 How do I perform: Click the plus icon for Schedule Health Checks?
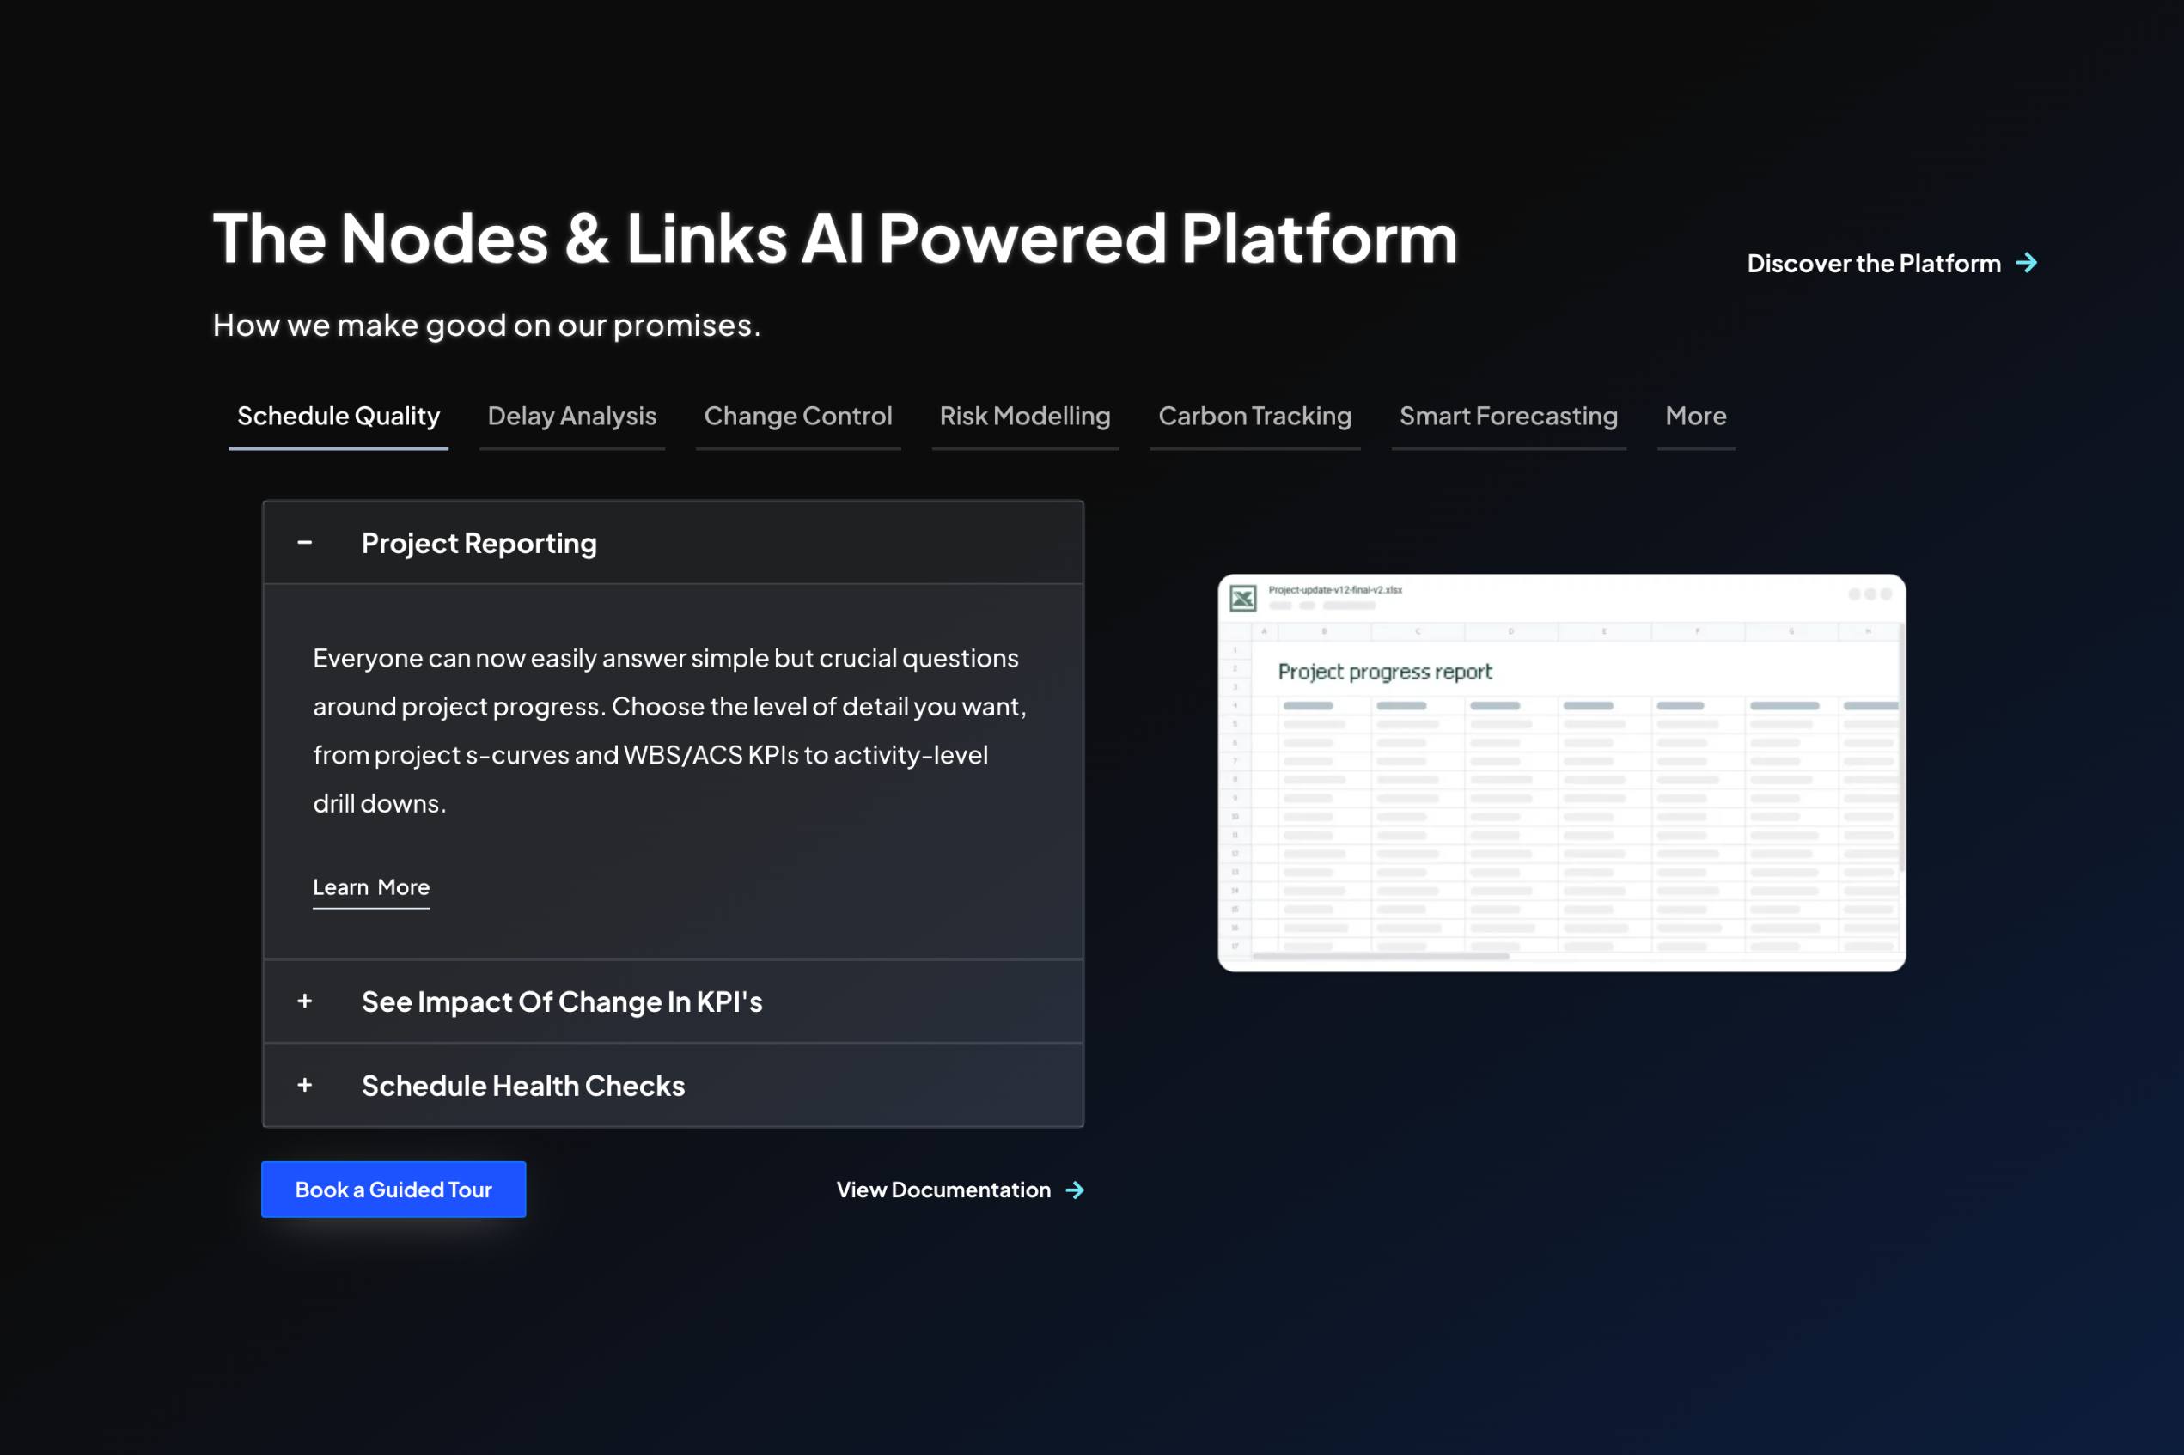point(304,1085)
